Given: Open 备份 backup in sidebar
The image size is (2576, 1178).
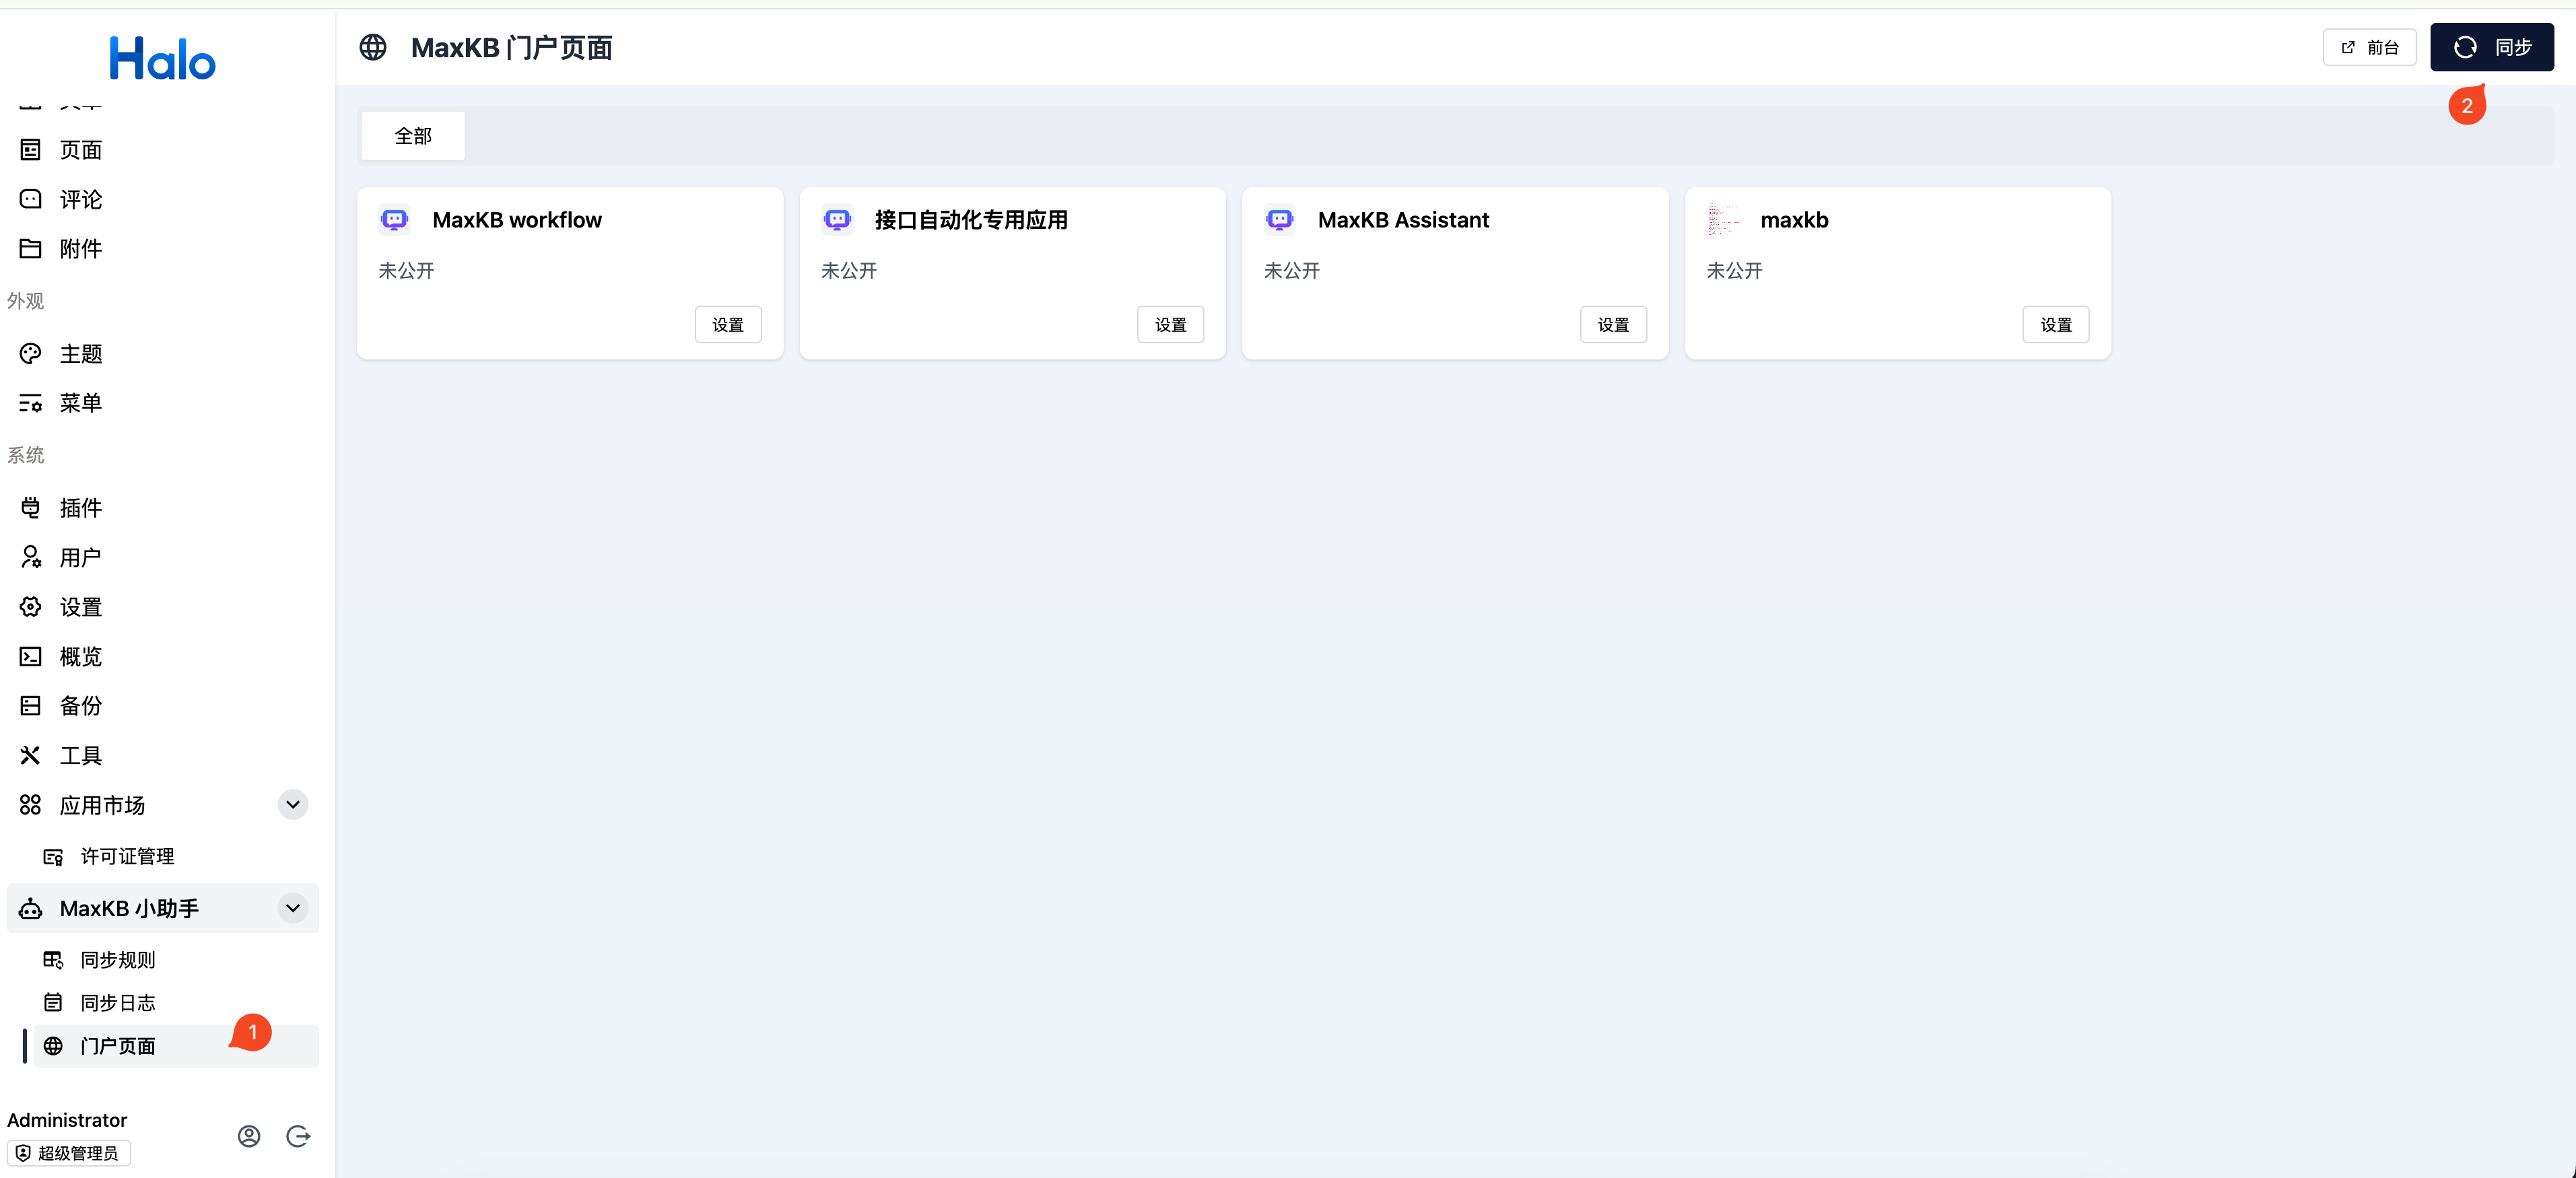Looking at the screenshot, I should tap(80, 706).
